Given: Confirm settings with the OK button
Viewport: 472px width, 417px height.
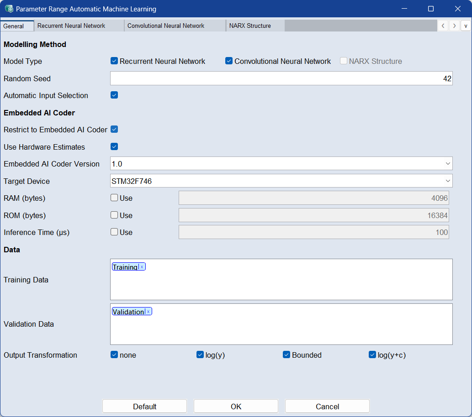Looking at the screenshot, I should [236, 407].
